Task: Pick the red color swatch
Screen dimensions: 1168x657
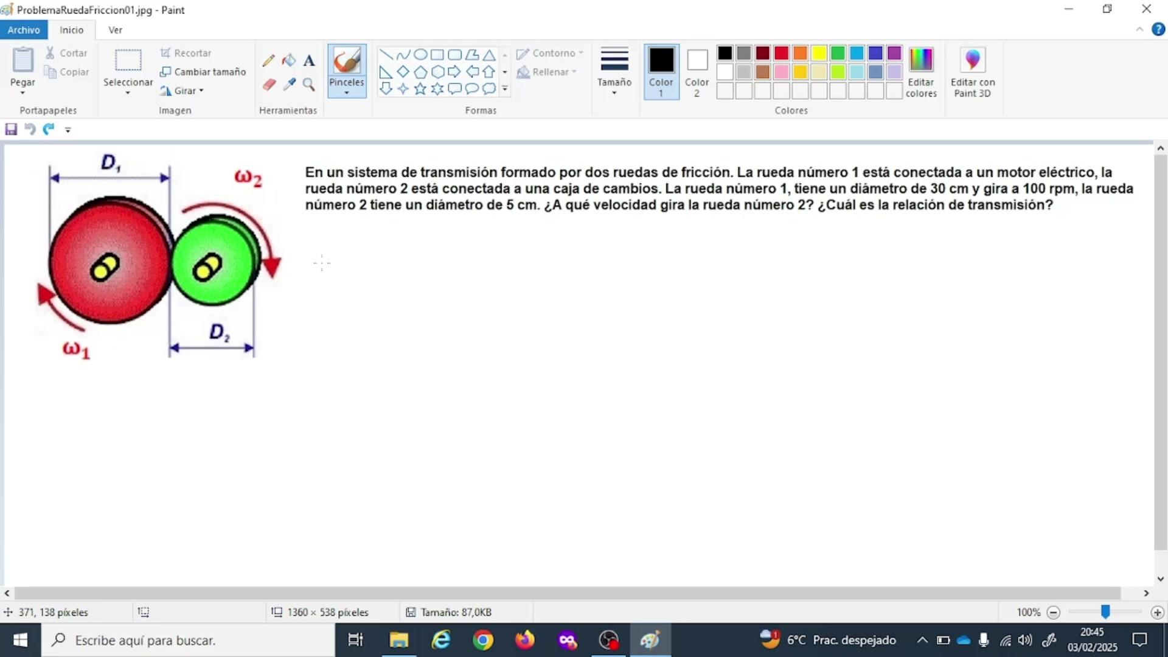Action: pos(781,53)
